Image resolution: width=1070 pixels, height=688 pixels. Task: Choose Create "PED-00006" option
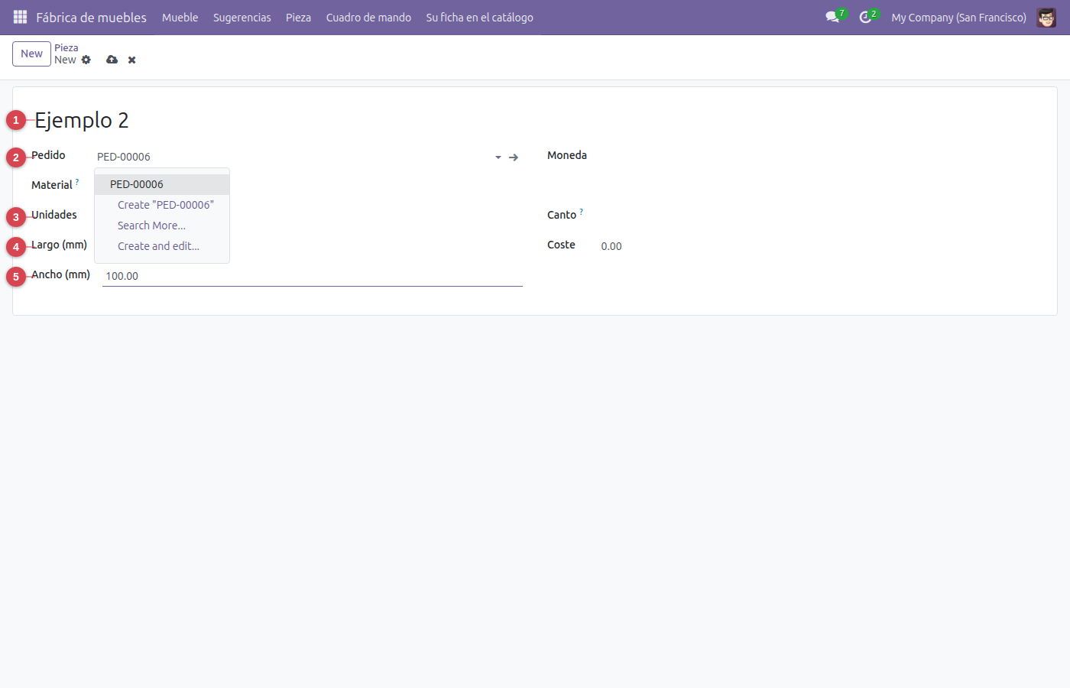coord(162,205)
